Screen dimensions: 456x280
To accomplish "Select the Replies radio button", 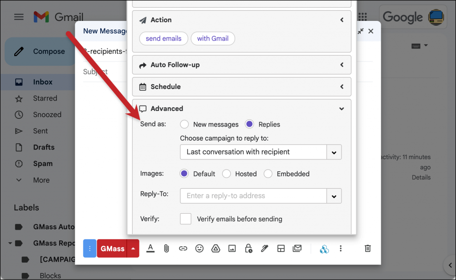I will 249,125.
